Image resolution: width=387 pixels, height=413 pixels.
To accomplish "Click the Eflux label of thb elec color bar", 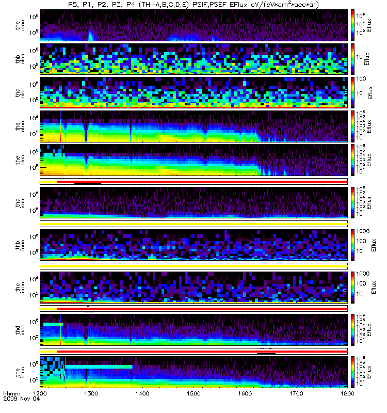I will (367, 59).
